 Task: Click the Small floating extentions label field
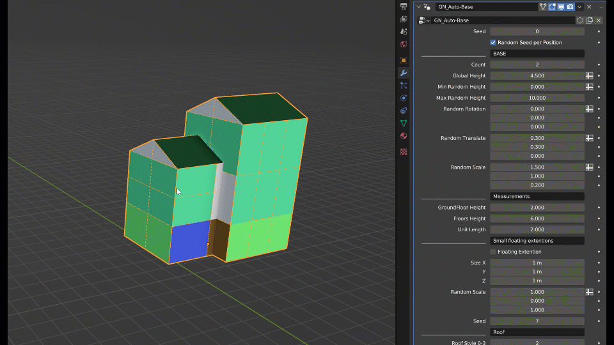(537, 241)
